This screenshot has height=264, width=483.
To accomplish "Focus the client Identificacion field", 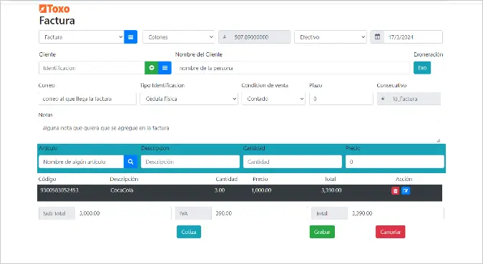I will point(92,68).
